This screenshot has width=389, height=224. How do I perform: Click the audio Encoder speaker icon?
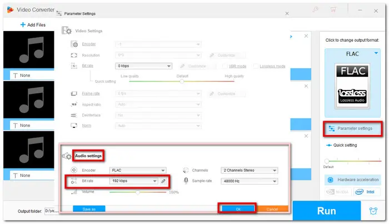74,170
